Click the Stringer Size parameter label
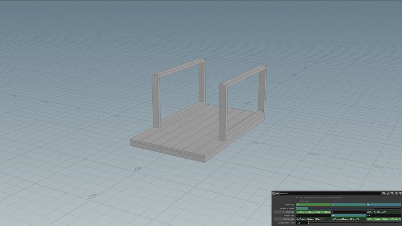 (289, 219)
